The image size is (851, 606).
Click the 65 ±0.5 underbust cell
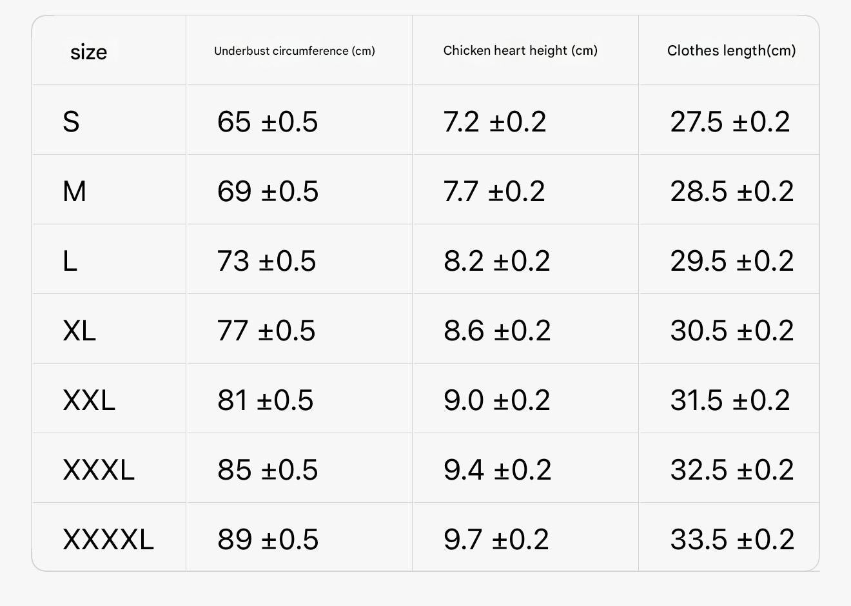(268, 122)
